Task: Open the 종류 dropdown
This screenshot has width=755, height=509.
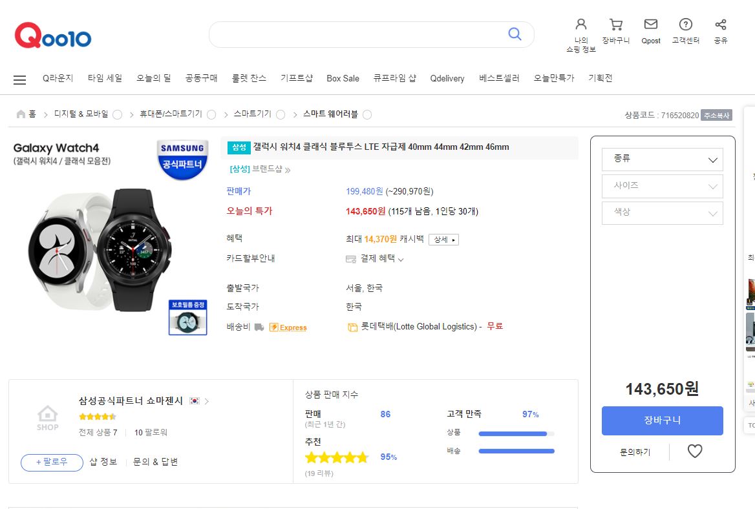Action: (662, 160)
